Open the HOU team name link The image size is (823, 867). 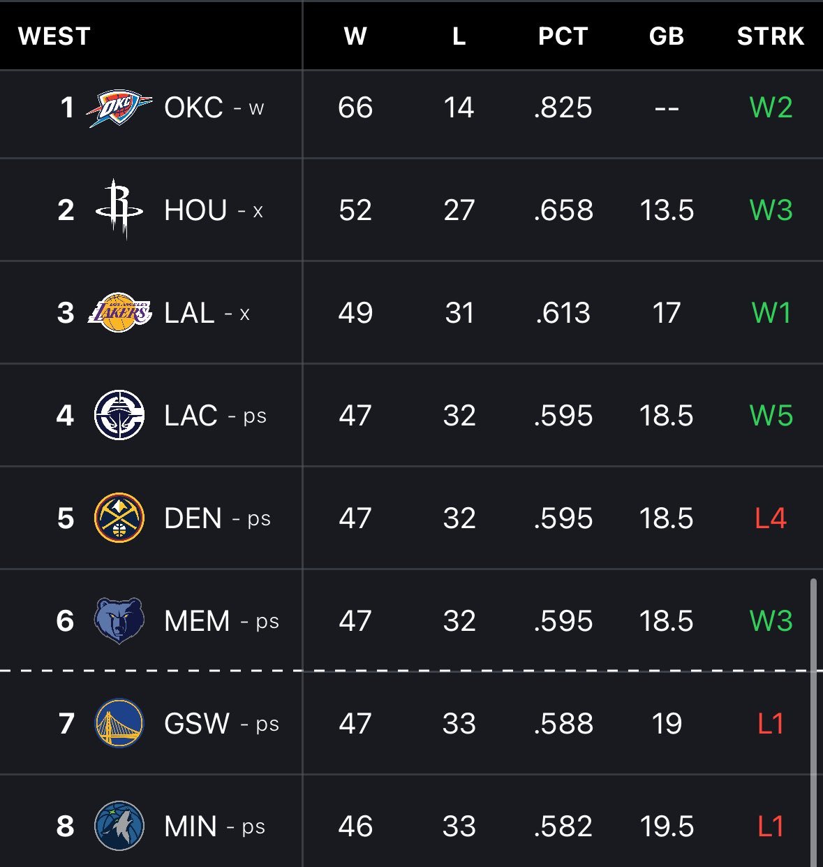[x=195, y=210]
